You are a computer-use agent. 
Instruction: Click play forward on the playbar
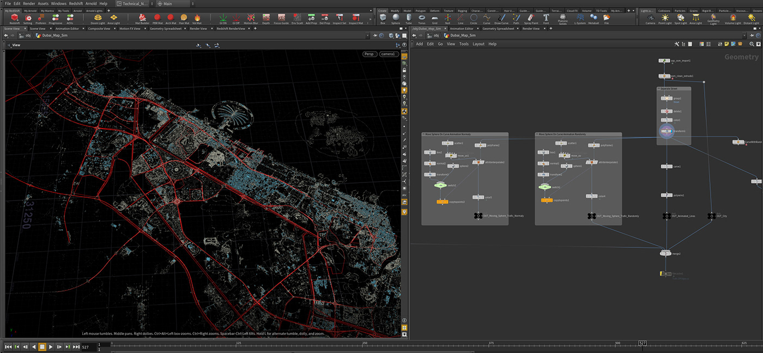(51, 346)
